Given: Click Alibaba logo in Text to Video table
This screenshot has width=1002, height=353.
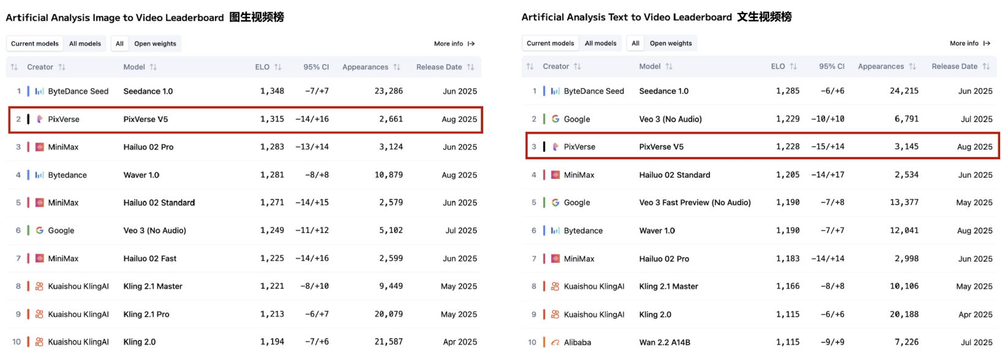Looking at the screenshot, I should pyautogui.click(x=556, y=343).
